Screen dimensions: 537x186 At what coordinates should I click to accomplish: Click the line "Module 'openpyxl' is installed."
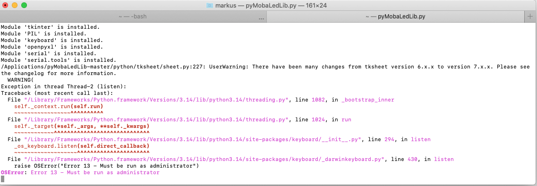coord(51,47)
